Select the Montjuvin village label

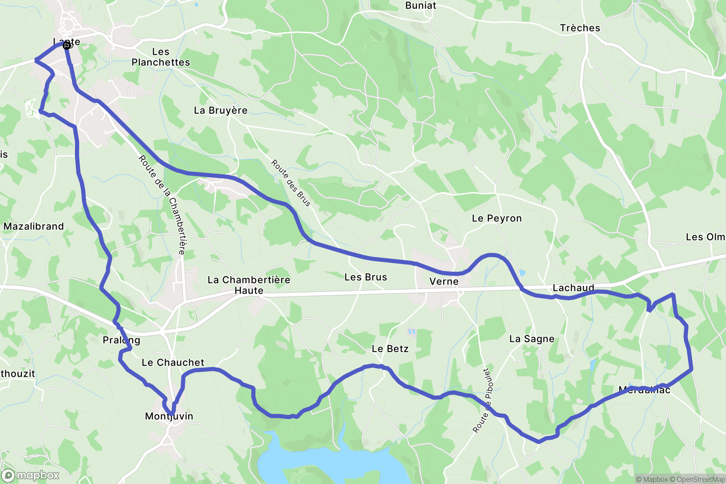169,416
